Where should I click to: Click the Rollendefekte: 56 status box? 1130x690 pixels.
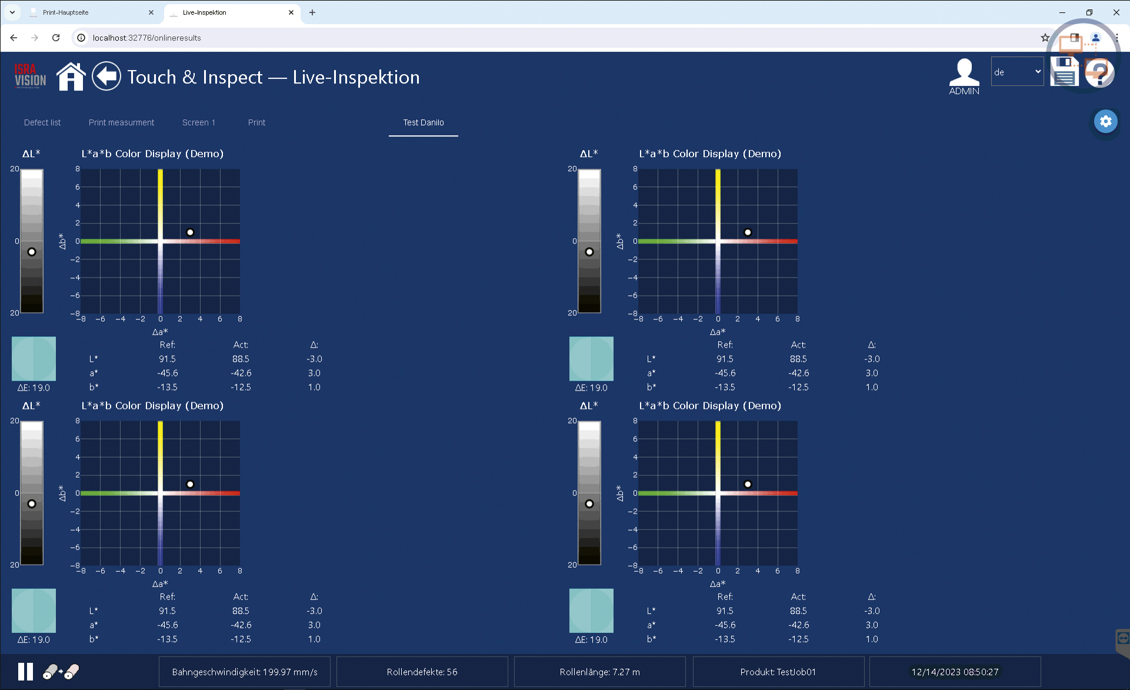coord(422,672)
